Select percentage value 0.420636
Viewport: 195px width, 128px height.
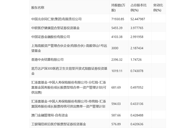click(x=137, y=124)
